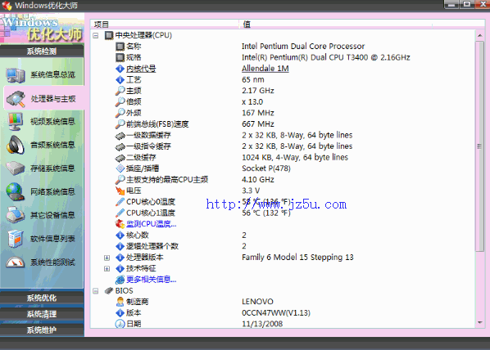This screenshot has width=490, height=350.
Task: Click the magnifier icon next to 主频
Action: [120, 91]
